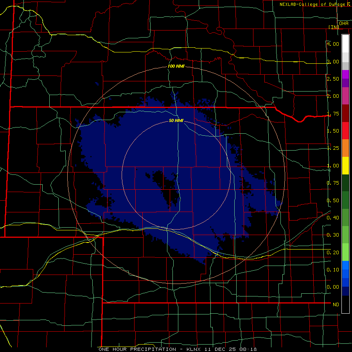Viewport: 352px width, 352px height.
Task: Click the ND legend label
Action: (336, 305)
